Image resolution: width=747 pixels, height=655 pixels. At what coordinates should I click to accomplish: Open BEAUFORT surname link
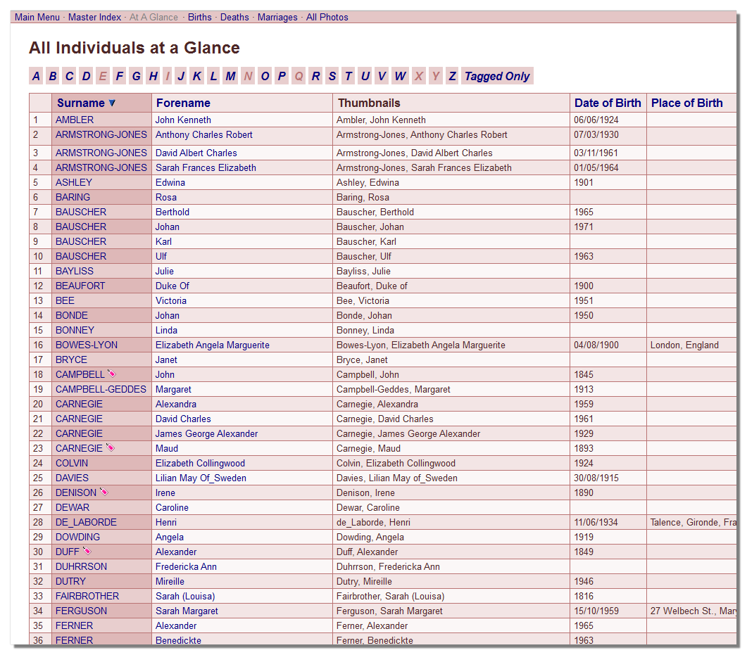80,286
